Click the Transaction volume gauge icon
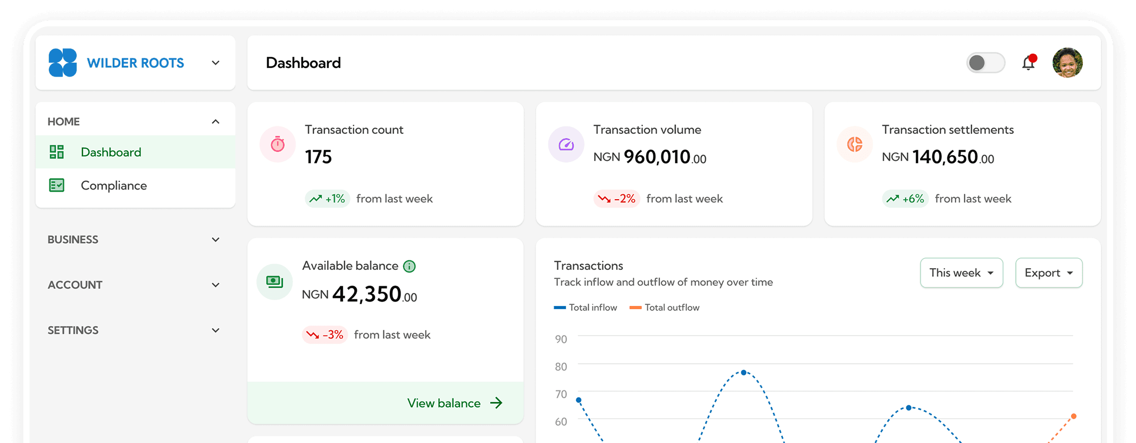The image size is (1136, 443). point(566,144)
